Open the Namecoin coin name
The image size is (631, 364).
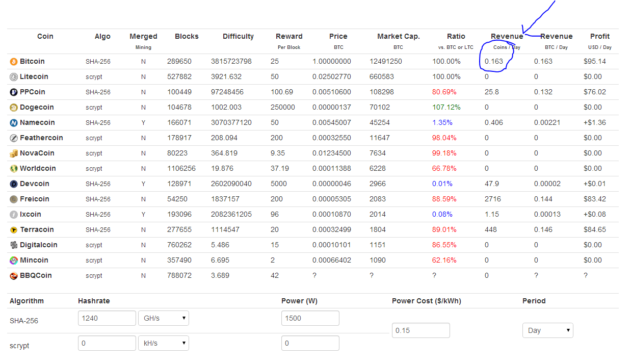[37, 122]
